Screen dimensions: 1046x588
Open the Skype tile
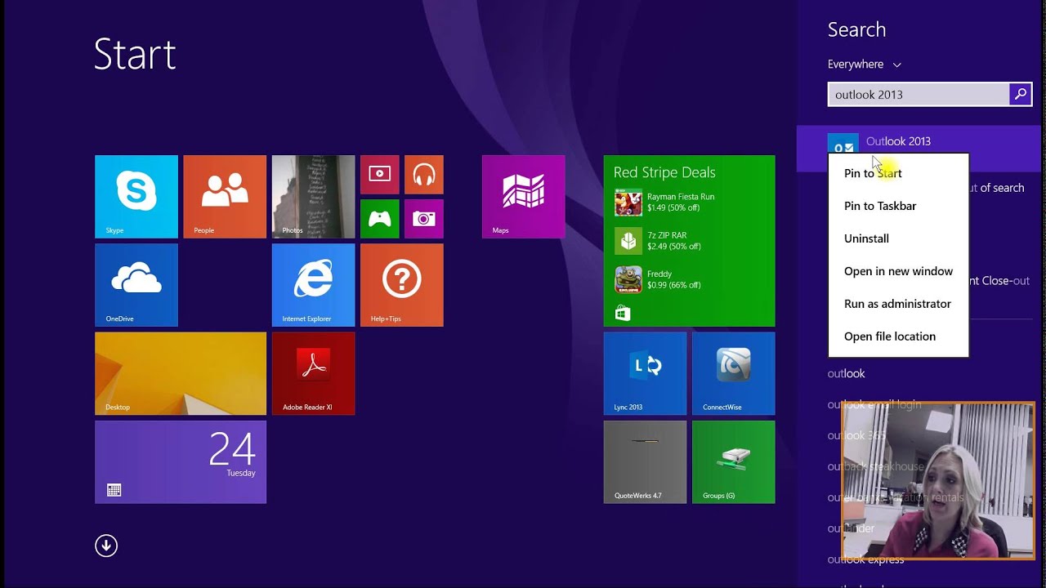(136, 197)
